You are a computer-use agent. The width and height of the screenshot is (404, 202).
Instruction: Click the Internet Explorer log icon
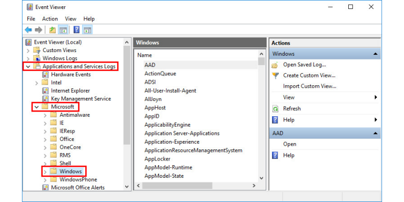[45, 90]
